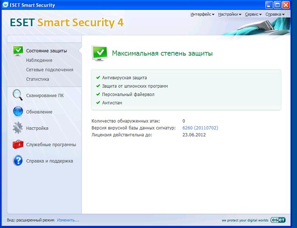Open Справка и поддержка section label
The width and height of the screenshot is (297, 228).
tap(49, 161)
